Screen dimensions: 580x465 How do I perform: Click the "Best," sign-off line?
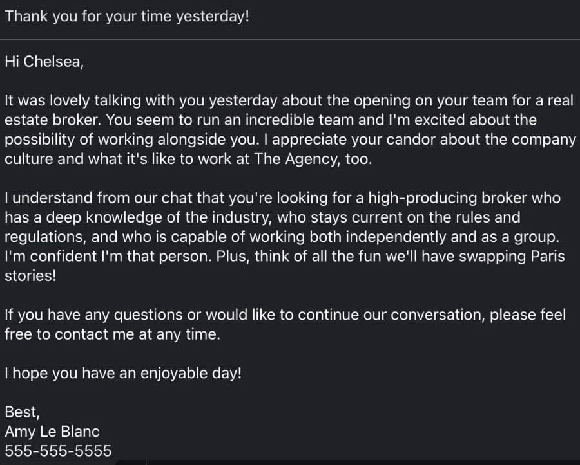[x=22, y=412]
